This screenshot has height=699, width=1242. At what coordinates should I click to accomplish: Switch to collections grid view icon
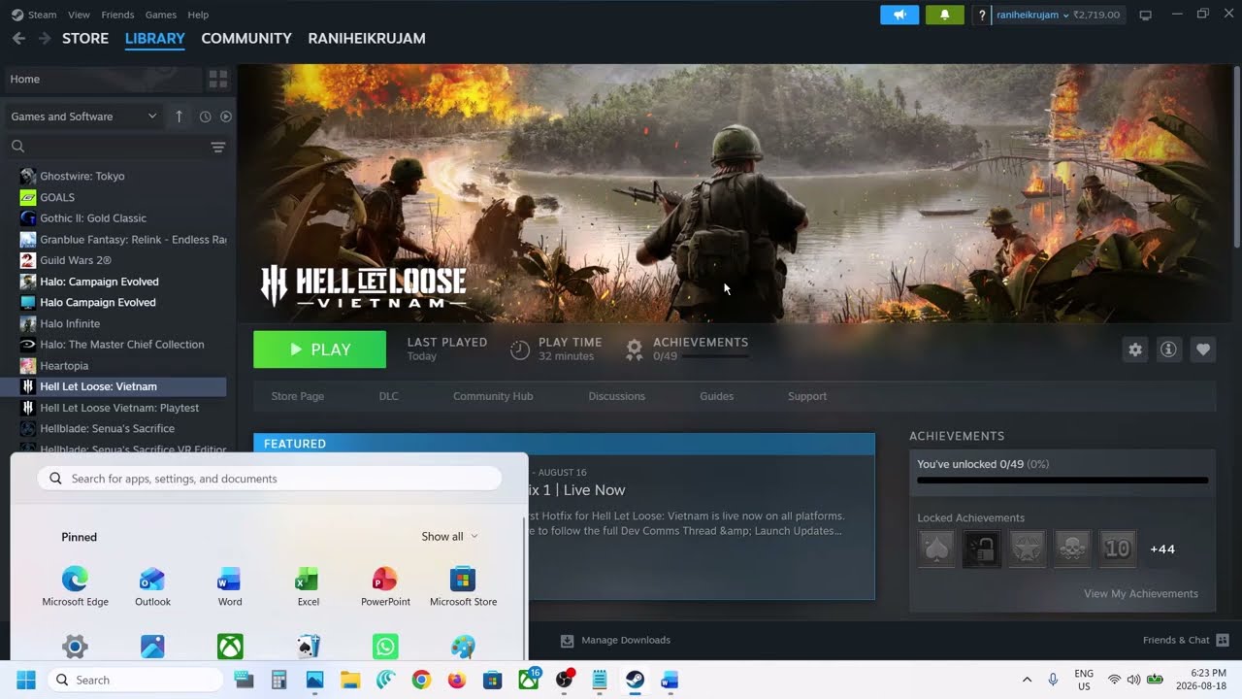218,79
